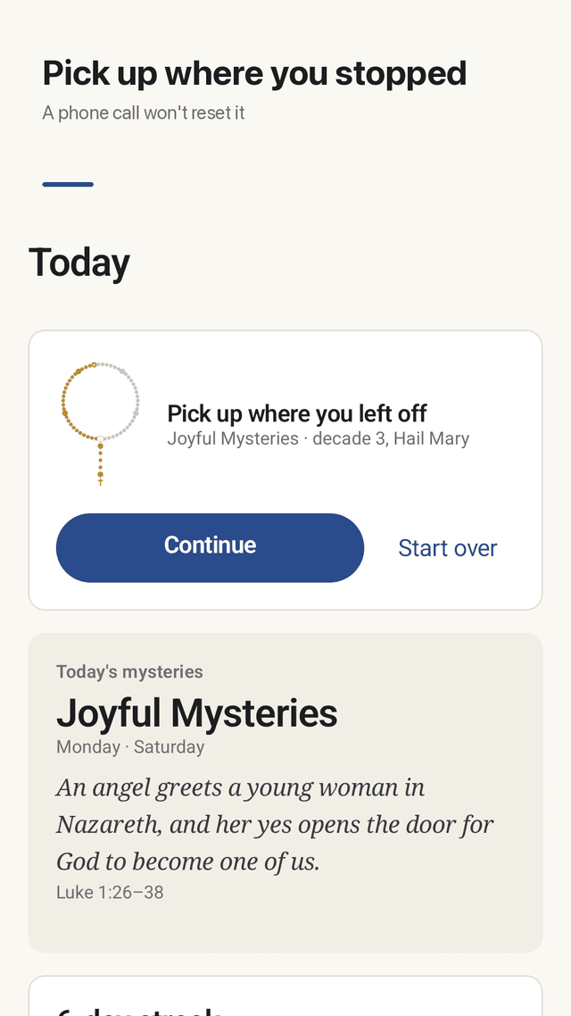Tap the rosary bead progress icon
Viewport: 571px width, 1016px height.
(100, 424)
